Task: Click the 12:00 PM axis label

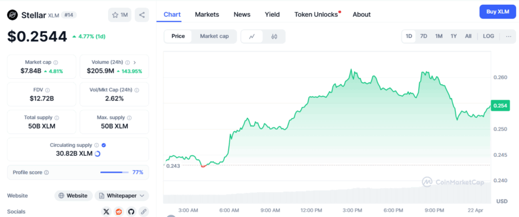Action: 311,210
